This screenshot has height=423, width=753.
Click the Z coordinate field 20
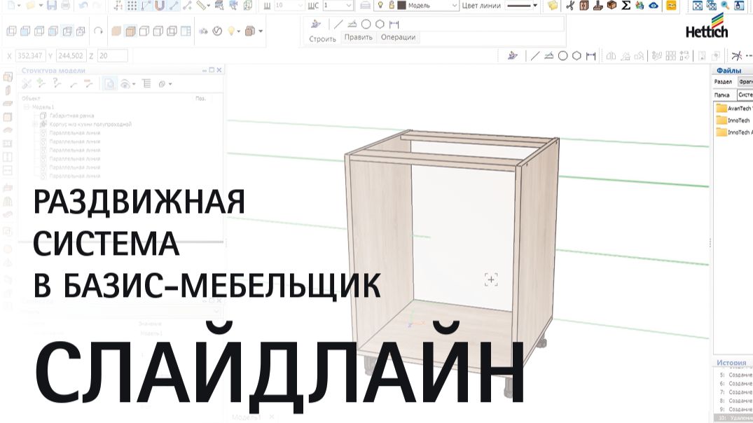[113, 56]
